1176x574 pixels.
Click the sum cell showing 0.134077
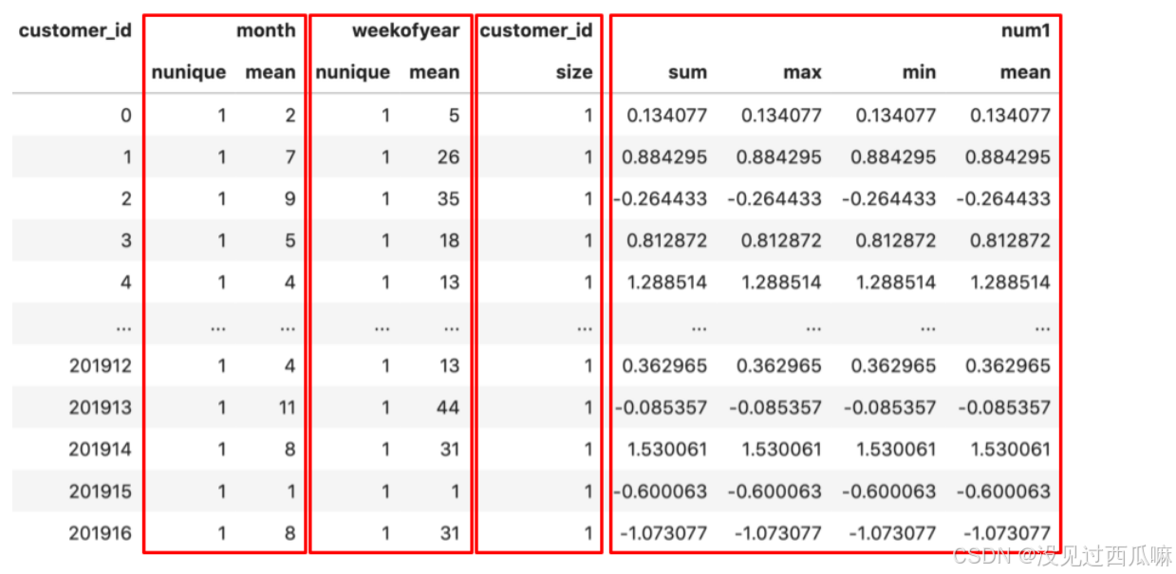[x=666, y=116]
